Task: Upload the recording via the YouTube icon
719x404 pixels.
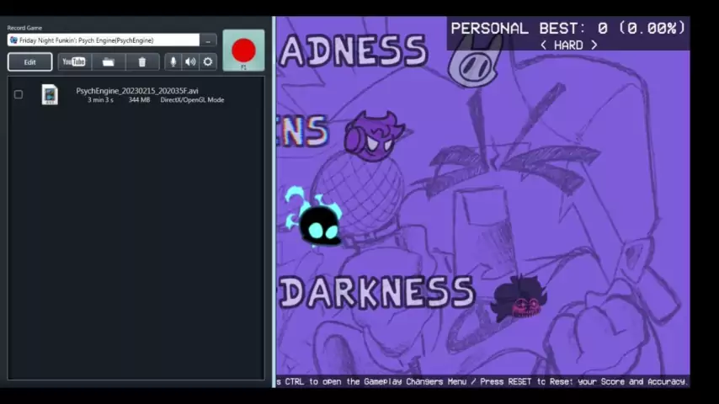Action: tap(74, 61)
